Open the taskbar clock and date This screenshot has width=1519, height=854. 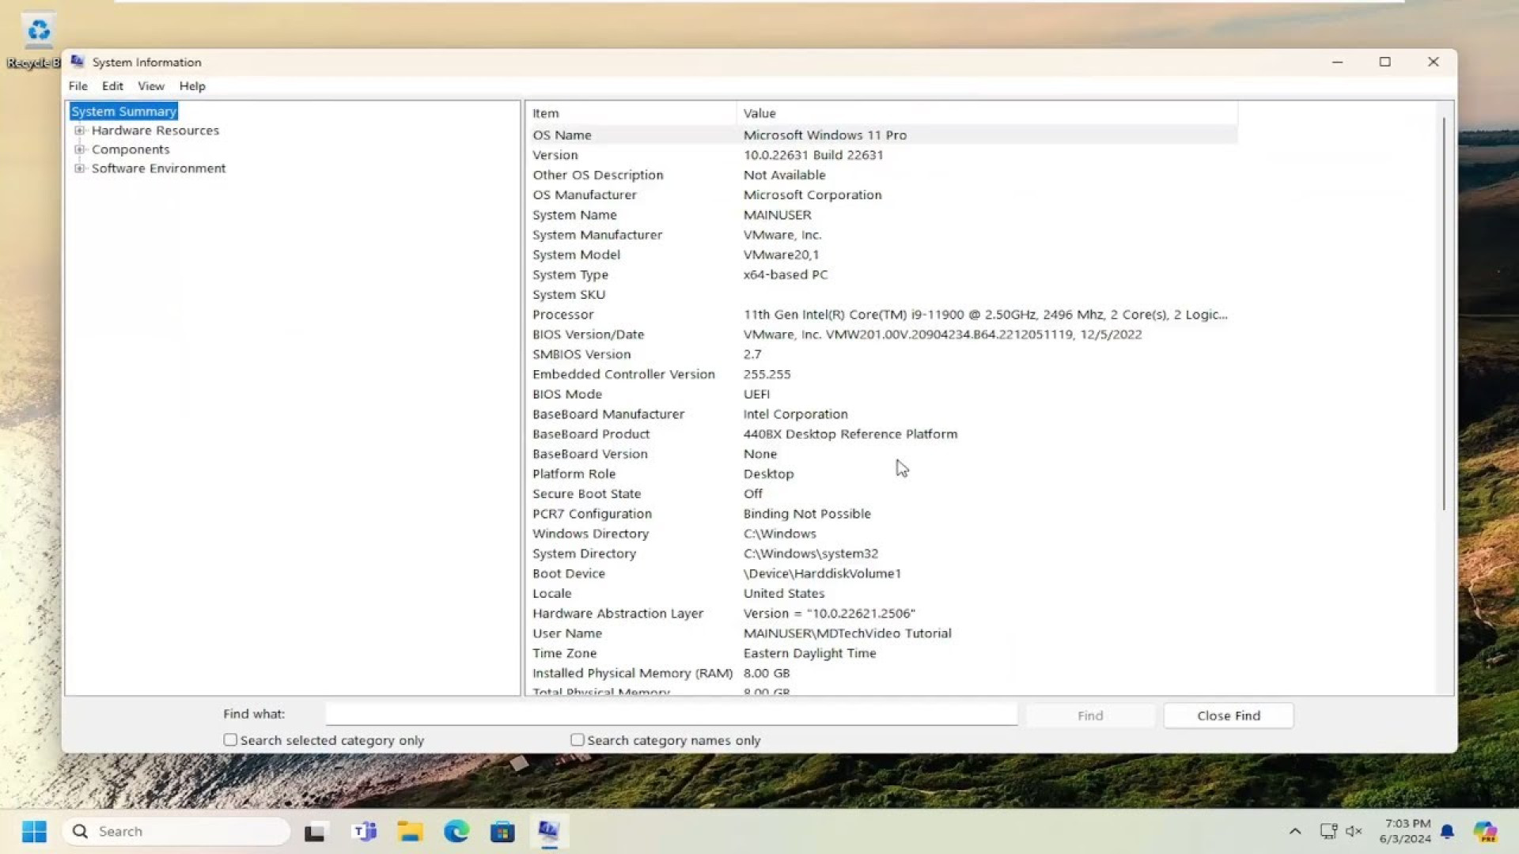pyautogui.click(x=1406, y=831)
